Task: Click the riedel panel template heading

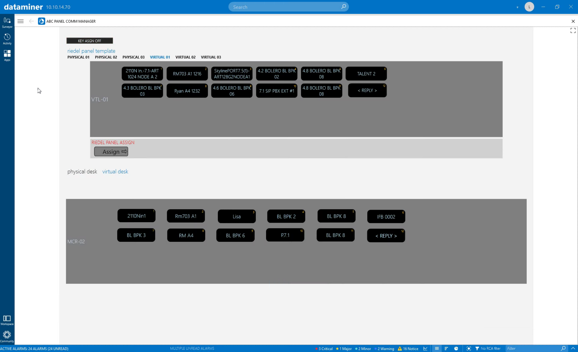Action: click(x=91, y=51)
